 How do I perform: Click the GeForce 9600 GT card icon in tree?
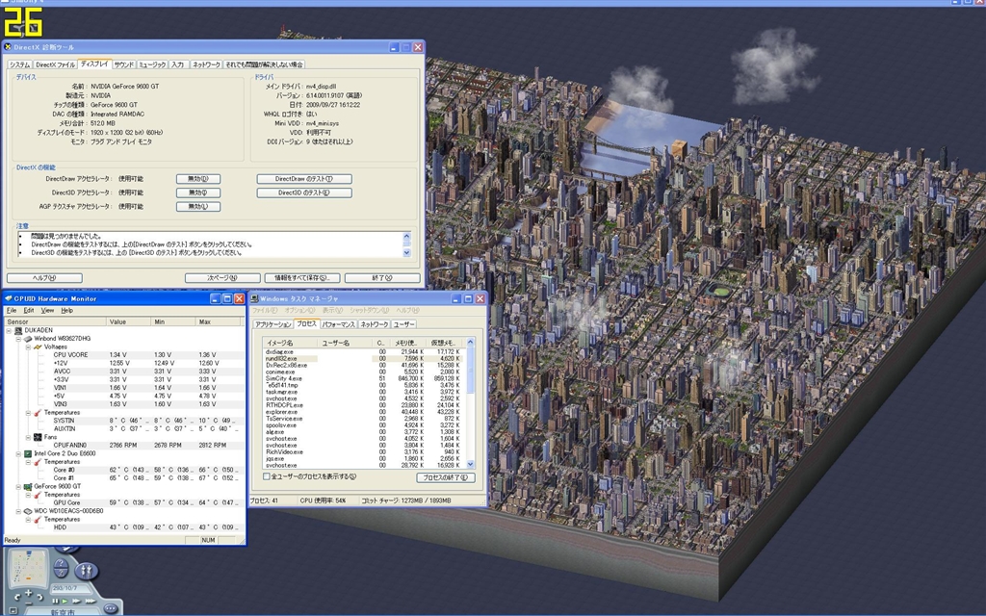click(28, 486)
